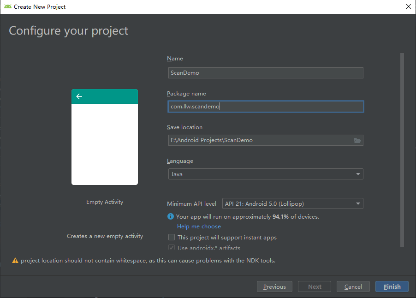Click the Package name input field
The width and height of the screenshot is (416, 298).
point(266,107)
